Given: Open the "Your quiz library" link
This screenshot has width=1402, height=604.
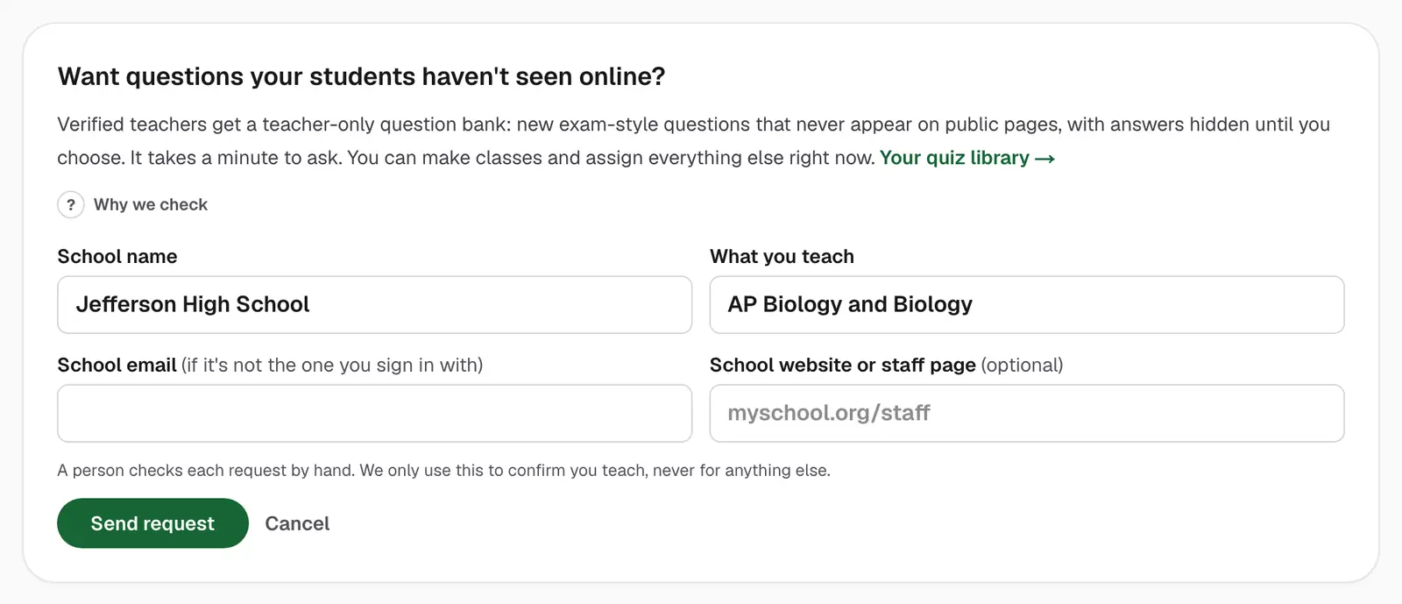Looking at the screenshot, I should (967, 158).
